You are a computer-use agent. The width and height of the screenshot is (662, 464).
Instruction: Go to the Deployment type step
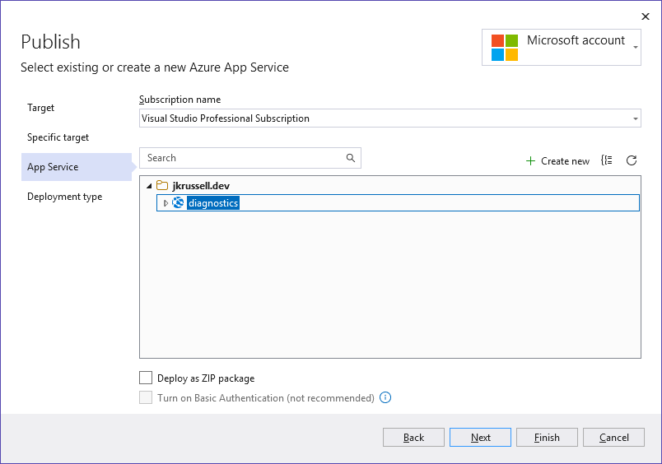pos(64,197)
